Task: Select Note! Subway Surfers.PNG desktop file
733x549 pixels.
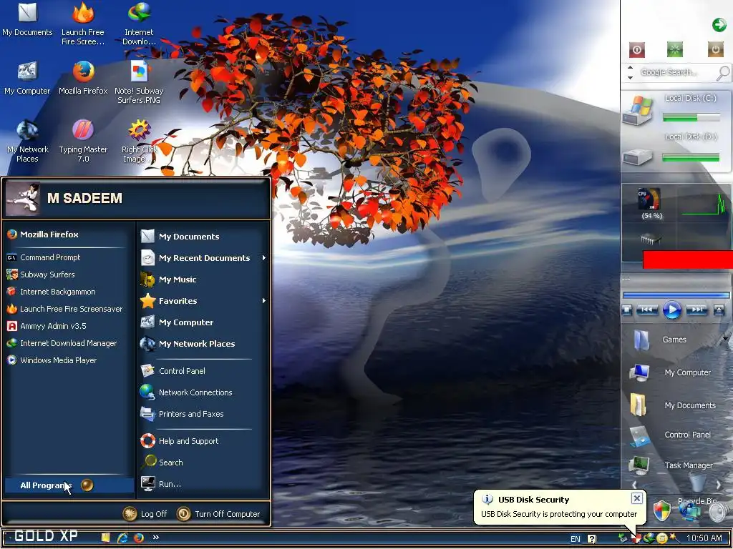Action: 139,81
